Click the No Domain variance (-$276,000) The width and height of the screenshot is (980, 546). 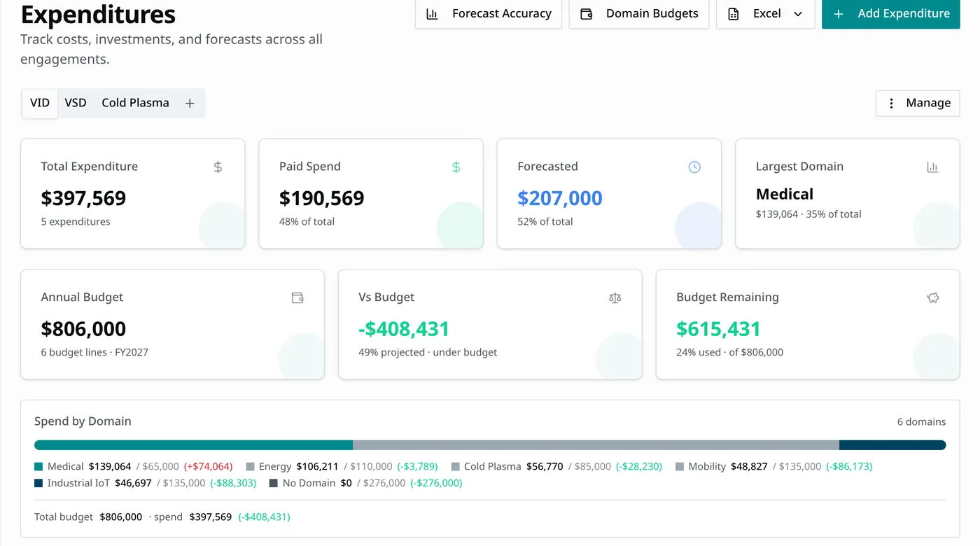click(x=436, y=484)
